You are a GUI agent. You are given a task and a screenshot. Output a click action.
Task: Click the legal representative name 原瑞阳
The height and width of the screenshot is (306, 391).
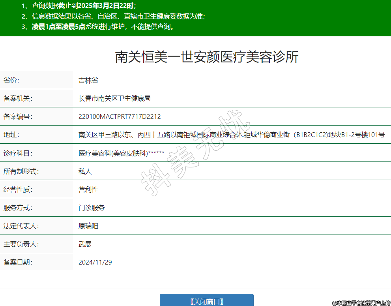click(88, 226)
